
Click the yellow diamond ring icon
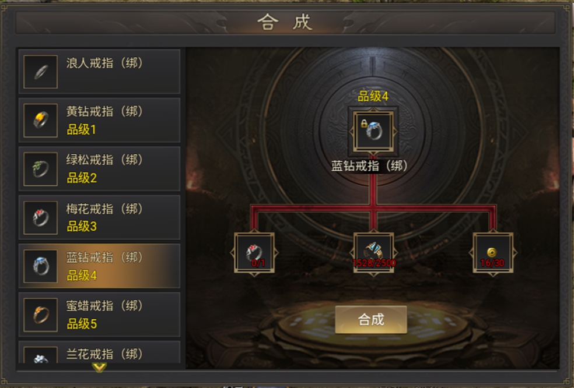40,121
